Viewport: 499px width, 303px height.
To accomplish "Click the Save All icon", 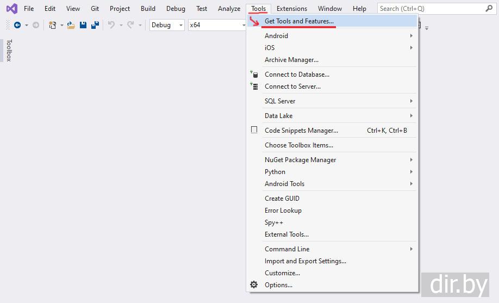I will coord(95,25).
